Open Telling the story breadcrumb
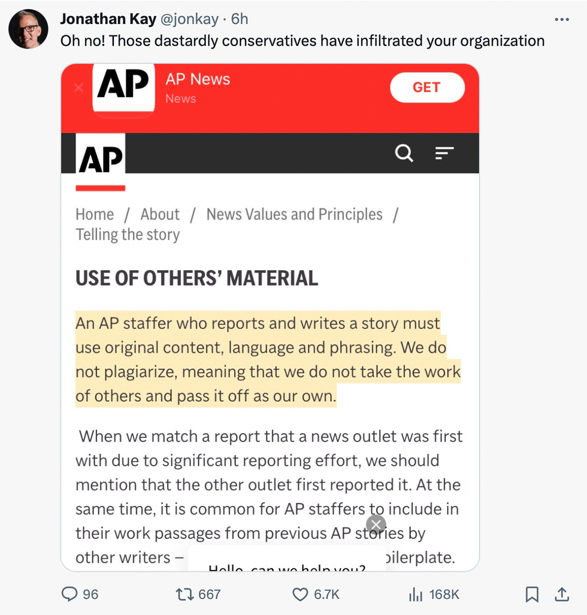The width and height of the screenshot is (587, 615). point(128,234)
